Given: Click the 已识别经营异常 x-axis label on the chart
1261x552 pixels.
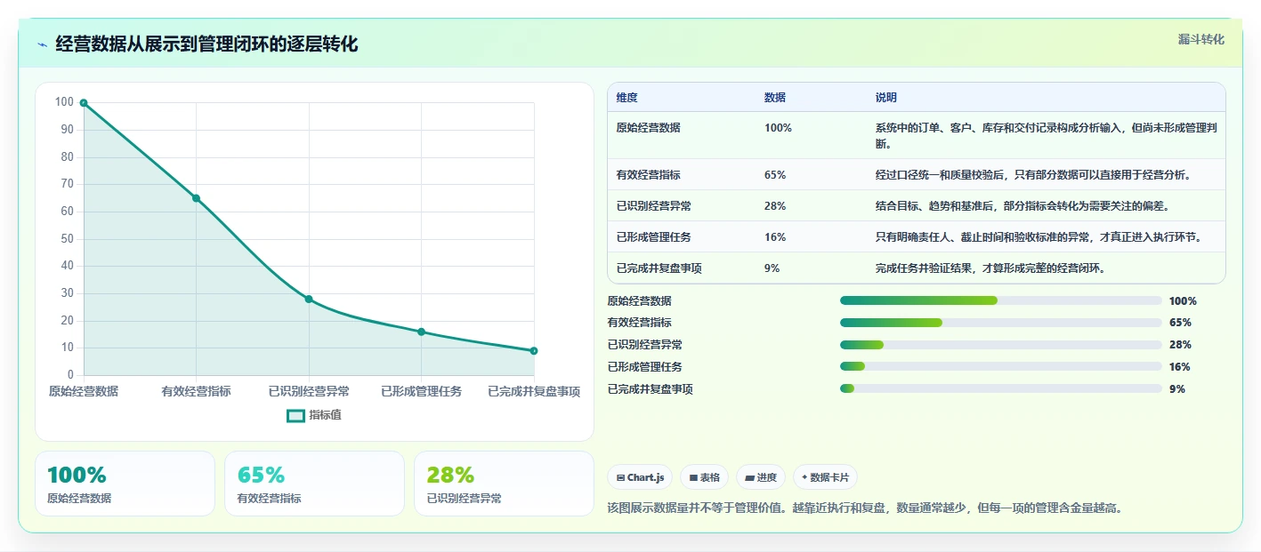Looking at the screenshot, I should pos(309,392).
